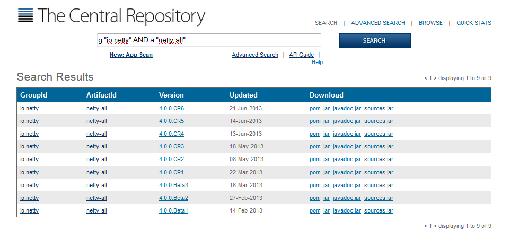
Task: Click io.netty group link in 4.0.0.Beta1 row
Action: 29,210
